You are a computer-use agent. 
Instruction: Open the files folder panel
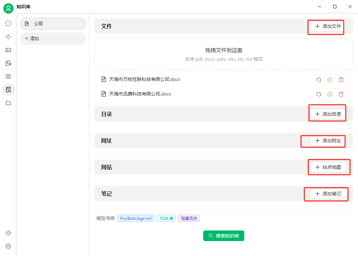pos(8,103)
